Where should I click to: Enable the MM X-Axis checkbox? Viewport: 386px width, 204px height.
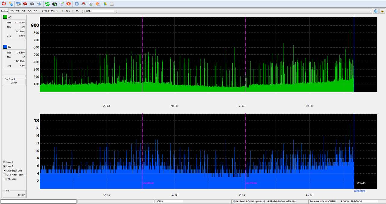click(5, 179)
